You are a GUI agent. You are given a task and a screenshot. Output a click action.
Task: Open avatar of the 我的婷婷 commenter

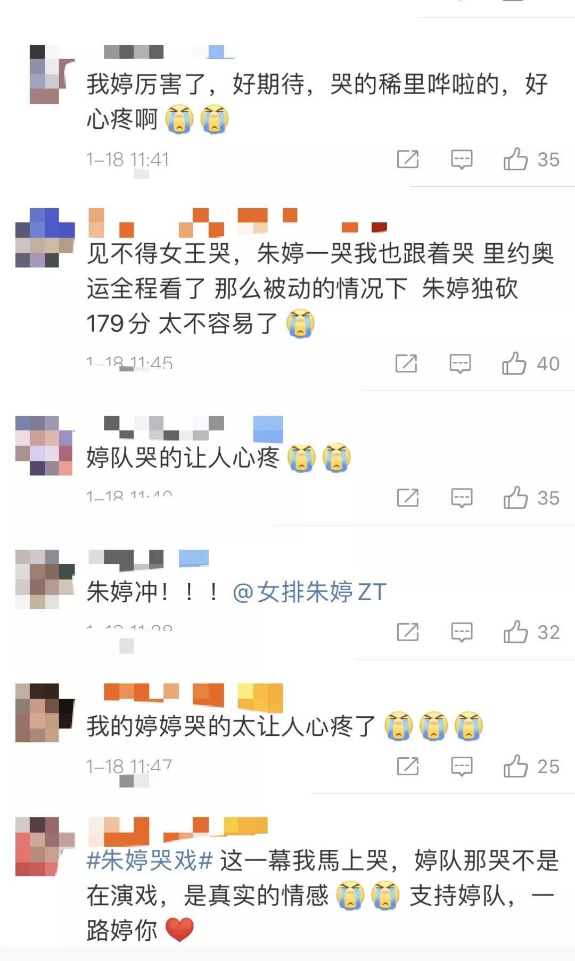45,713
